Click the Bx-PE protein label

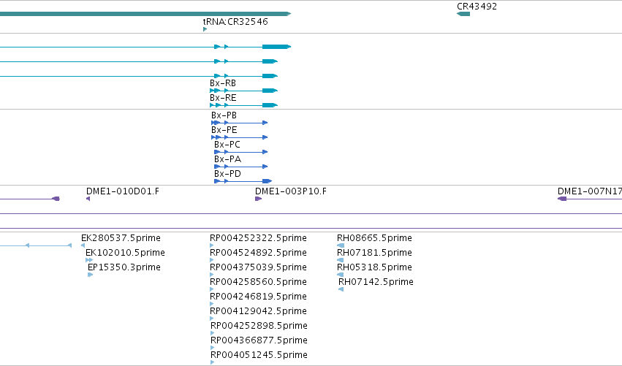[224, 130]
